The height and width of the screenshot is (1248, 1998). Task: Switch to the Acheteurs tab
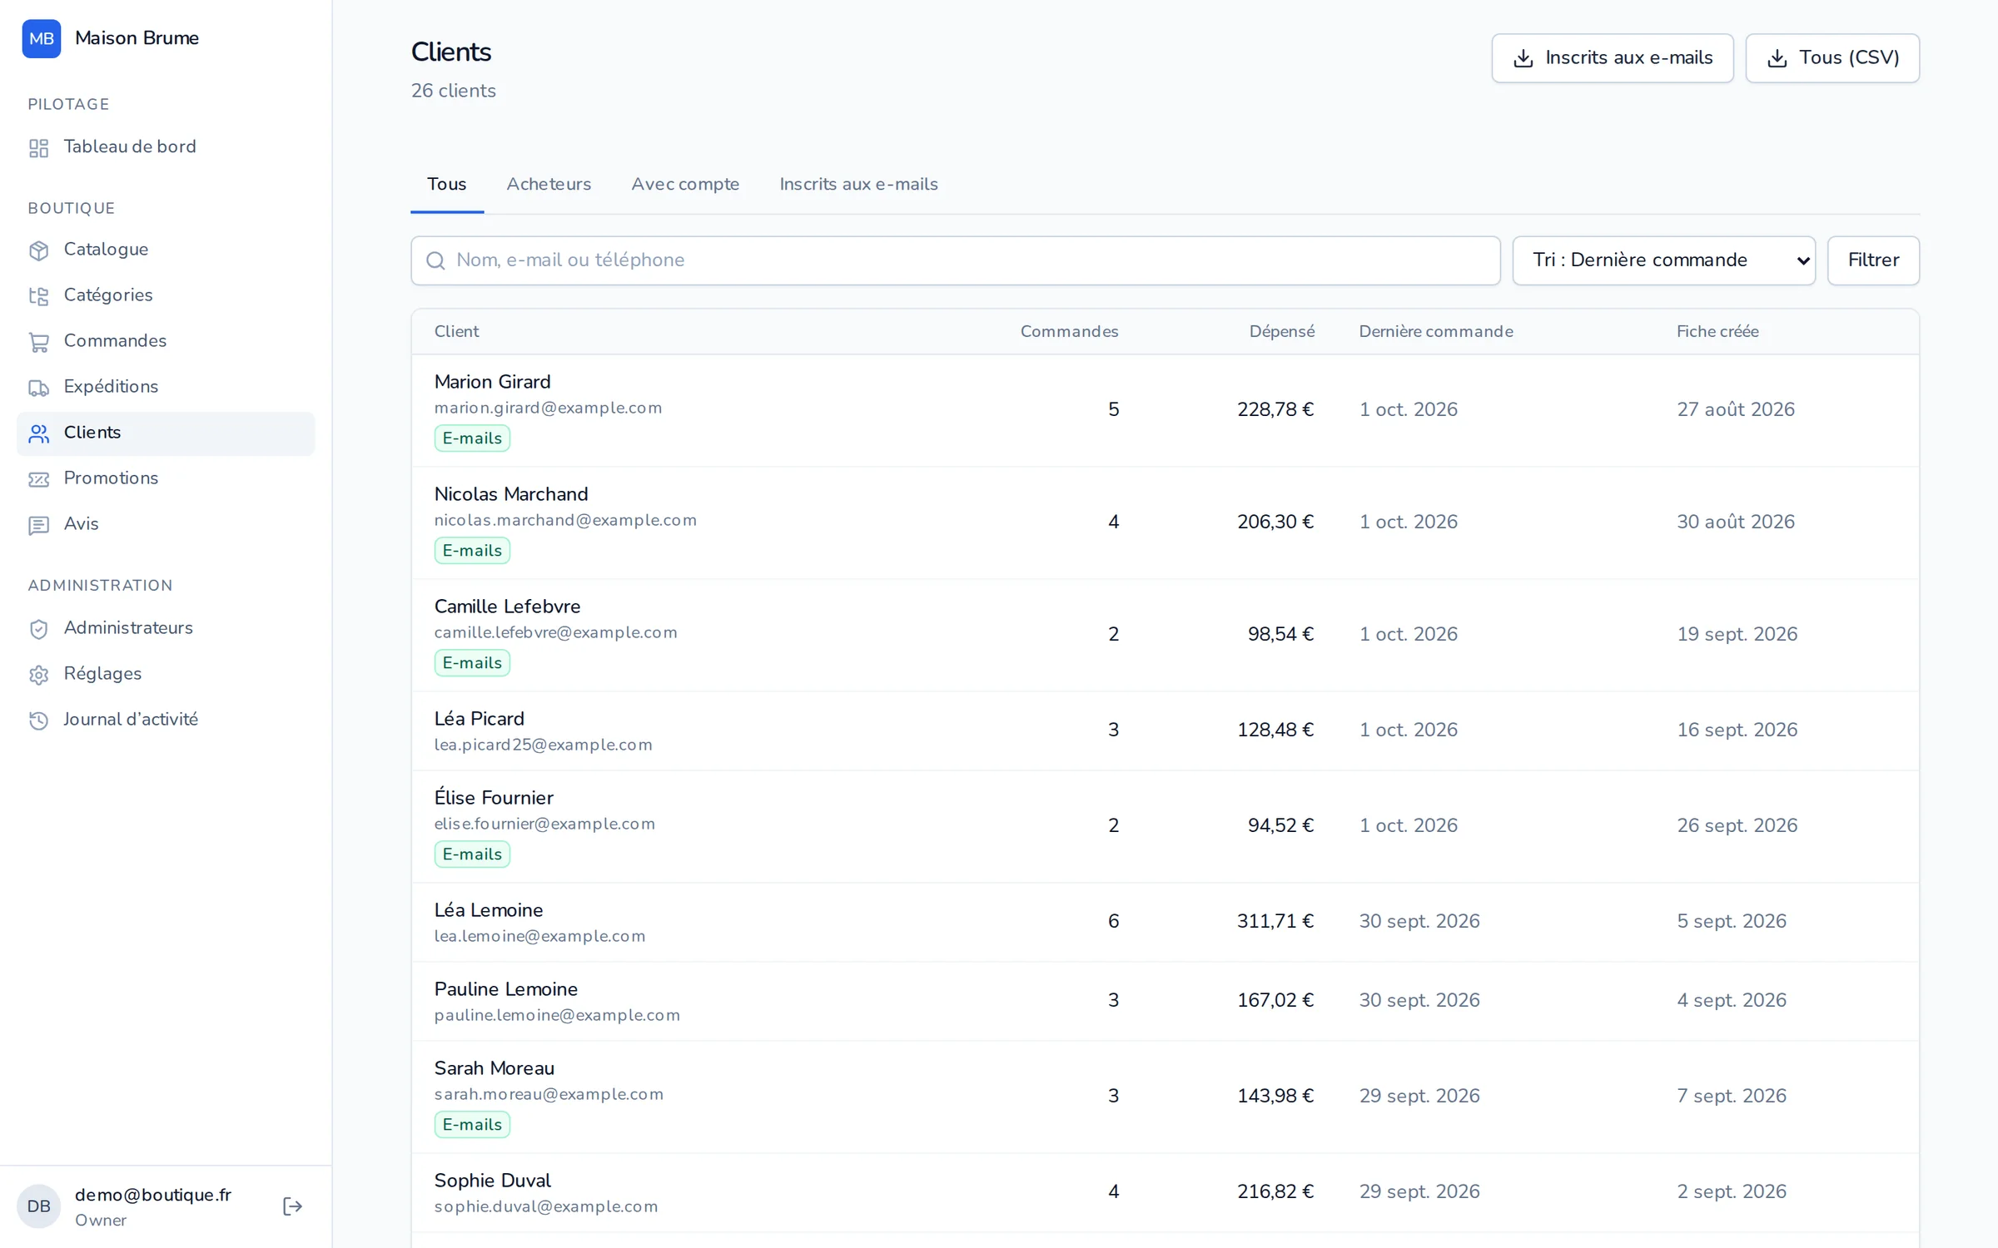[549, 185]
